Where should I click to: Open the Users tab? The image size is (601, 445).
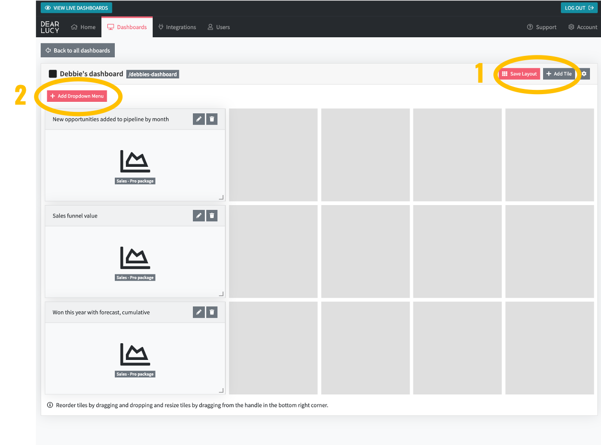(219, 27)
